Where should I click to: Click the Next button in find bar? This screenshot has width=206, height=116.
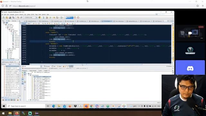(54, 66)
